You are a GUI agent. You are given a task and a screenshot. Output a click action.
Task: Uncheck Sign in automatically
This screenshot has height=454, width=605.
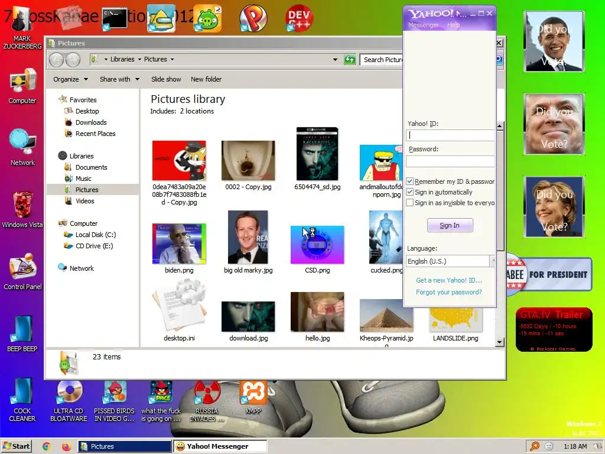[x=410, y=192]
